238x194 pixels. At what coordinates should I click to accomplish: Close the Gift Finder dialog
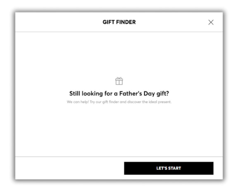coord(211,22)
